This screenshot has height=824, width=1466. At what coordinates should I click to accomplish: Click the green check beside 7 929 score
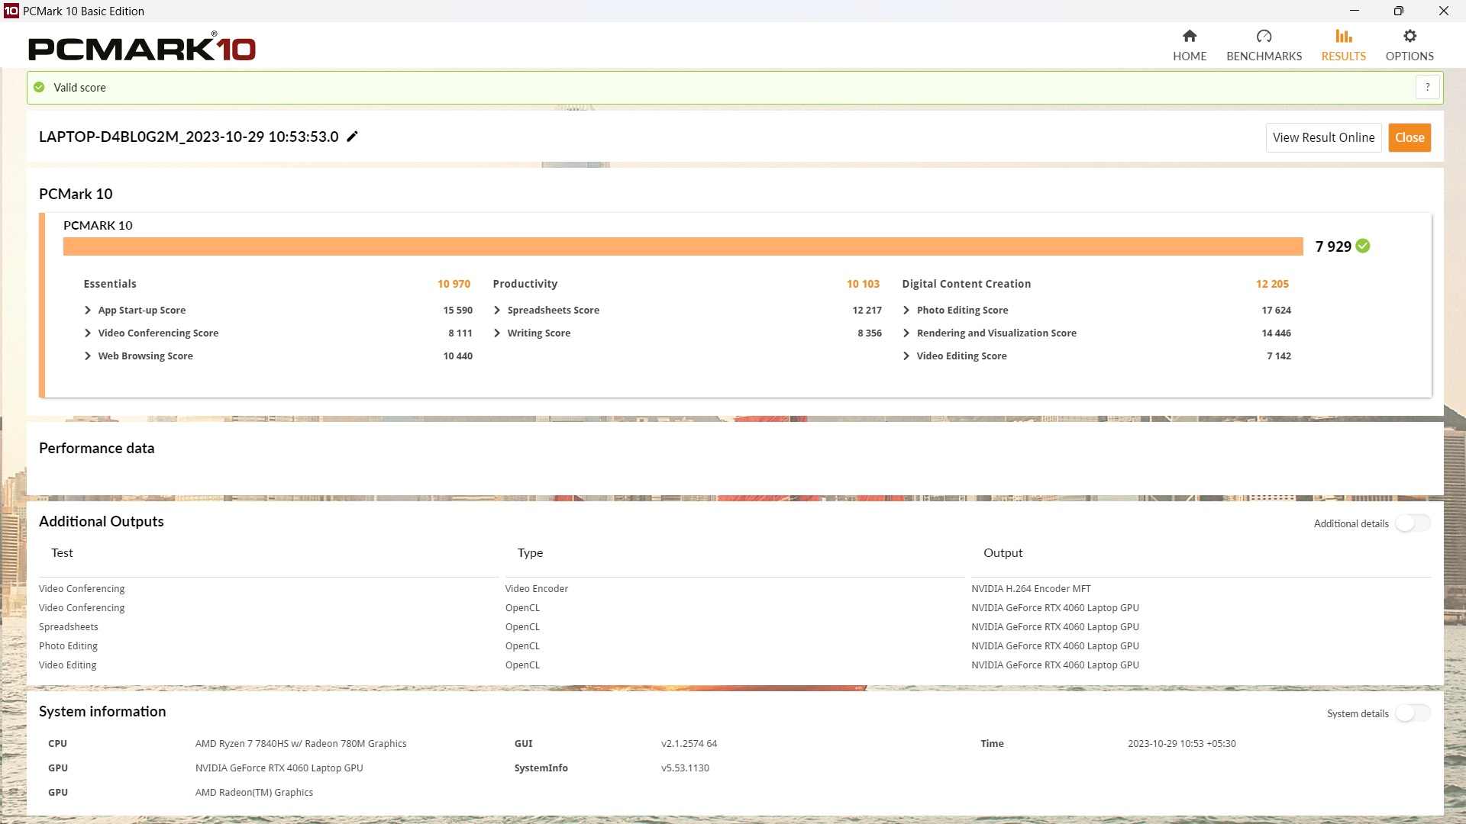(x=1363, y=246)
